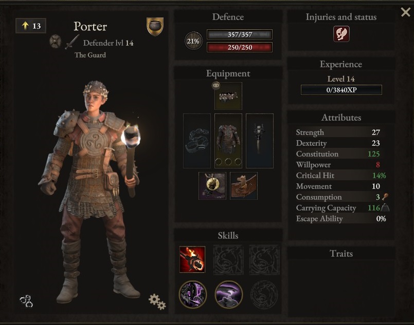
Task: Click the cauldron shield emblem
Action: 155,27
